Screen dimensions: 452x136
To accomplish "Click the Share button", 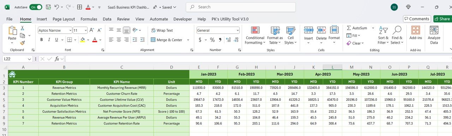I will (x=443, y=19).
